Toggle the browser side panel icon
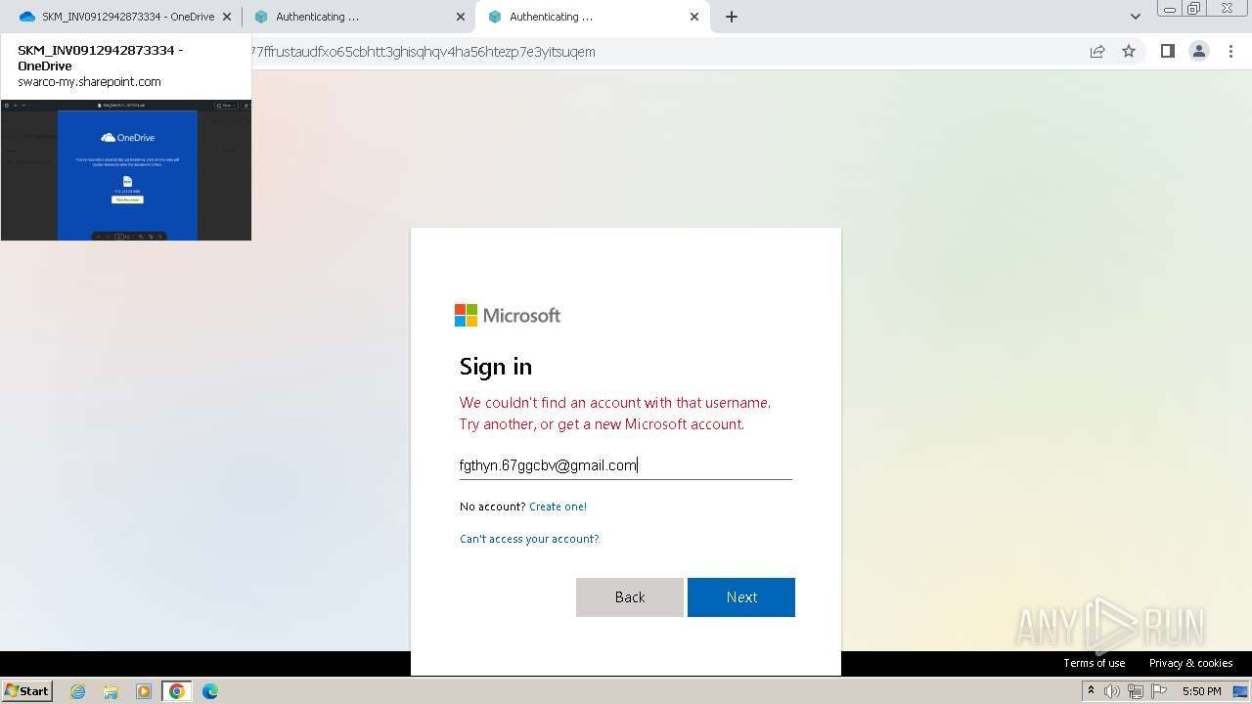Viewport: 1252px width, 704px height. 1167,52
